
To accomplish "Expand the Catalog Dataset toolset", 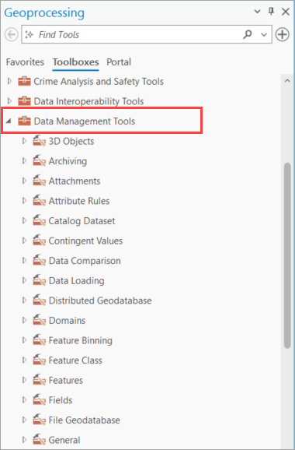I will point(24,220).
